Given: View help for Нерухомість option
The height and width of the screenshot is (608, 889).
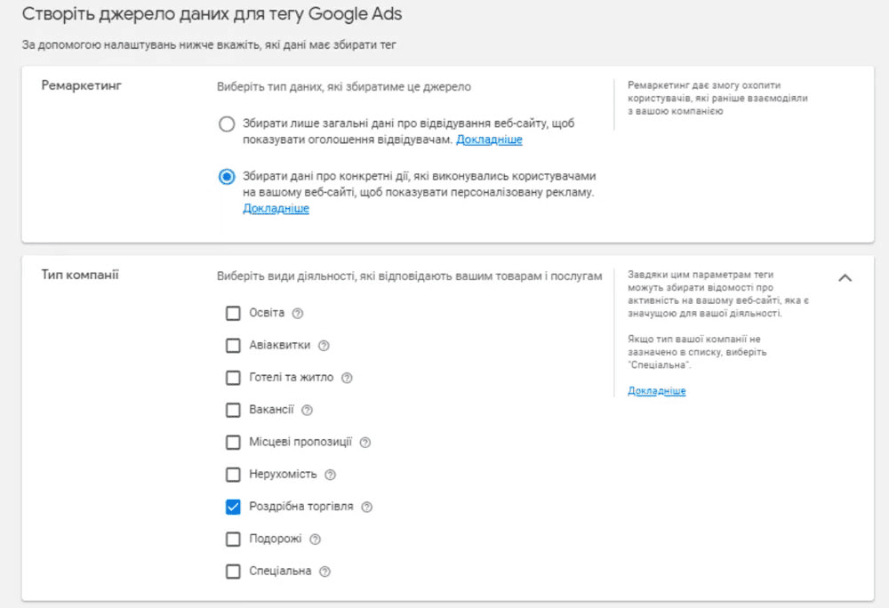Looking at the screenshot, I should point(331,475).
